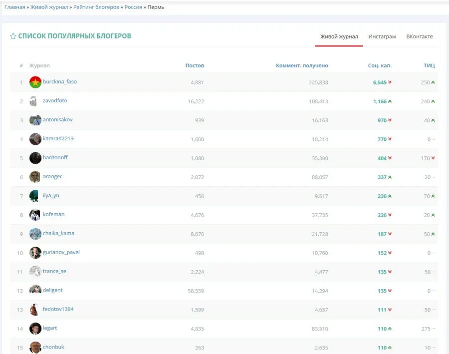Open kofeman avatar image
This screenshot has height=354, width=449.
pyautogui.click(x=34, y=215)
